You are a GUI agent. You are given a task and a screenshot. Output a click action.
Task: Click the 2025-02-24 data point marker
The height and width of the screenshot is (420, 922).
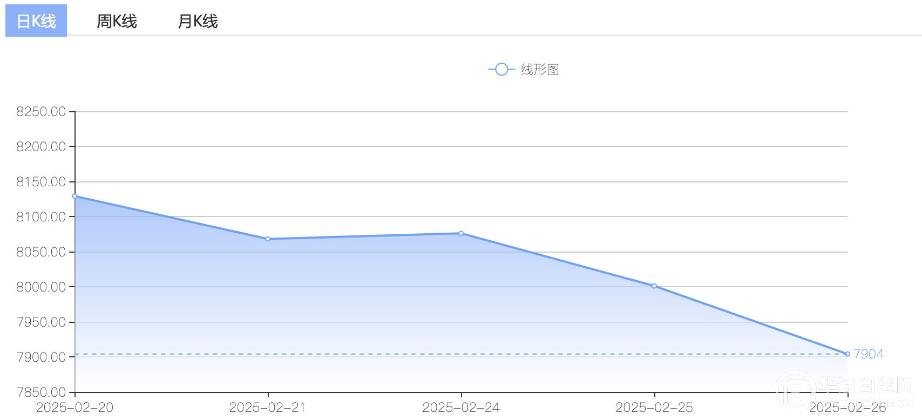pyautogui.click(x=461, y=233)
